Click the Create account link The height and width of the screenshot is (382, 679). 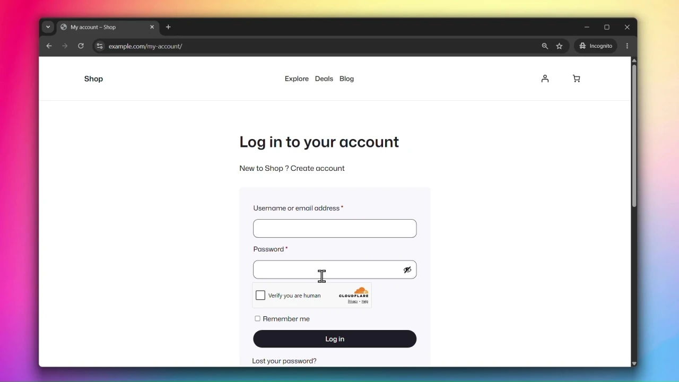click(x=318, y=169)
